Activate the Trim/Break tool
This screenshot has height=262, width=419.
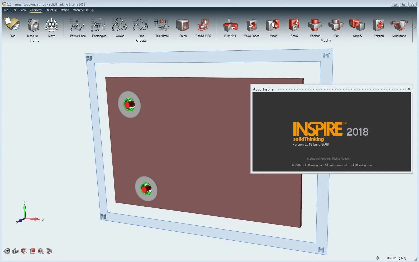coord(162,25)
